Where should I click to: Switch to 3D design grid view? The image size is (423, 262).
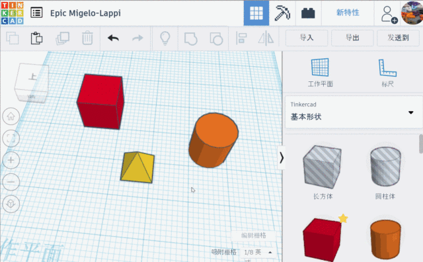click(x=256, y=13)
